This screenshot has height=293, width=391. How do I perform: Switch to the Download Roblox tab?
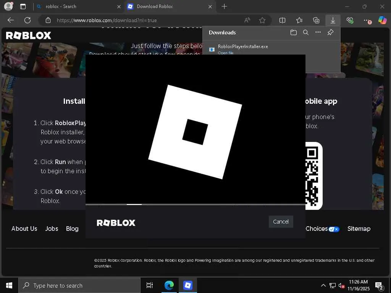click(x=170, y=6)
